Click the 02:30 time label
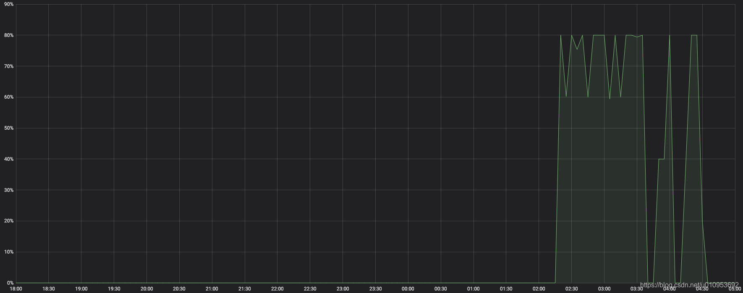Screen dimensions: 743x293 (x=572, y=289)
